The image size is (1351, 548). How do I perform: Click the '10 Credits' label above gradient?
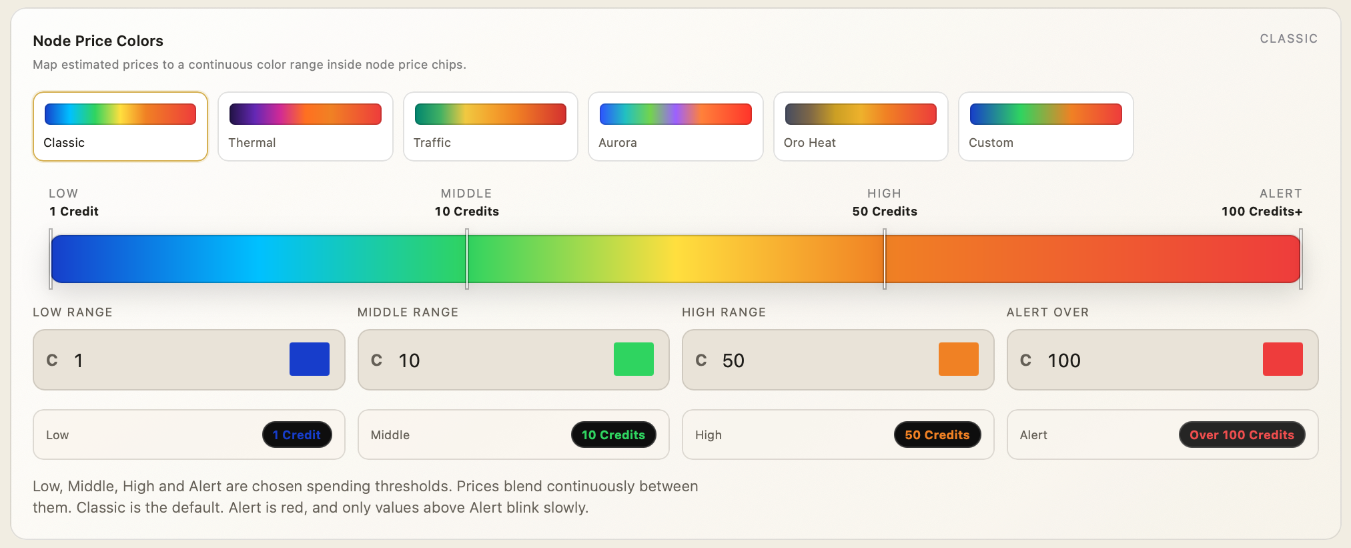tap(467, 211)
